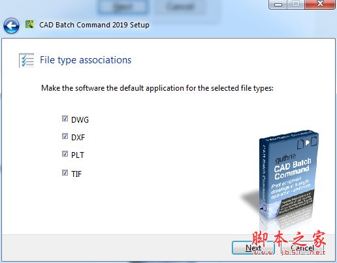
Task: Minimize the setup window
Action: pos(278,4)
